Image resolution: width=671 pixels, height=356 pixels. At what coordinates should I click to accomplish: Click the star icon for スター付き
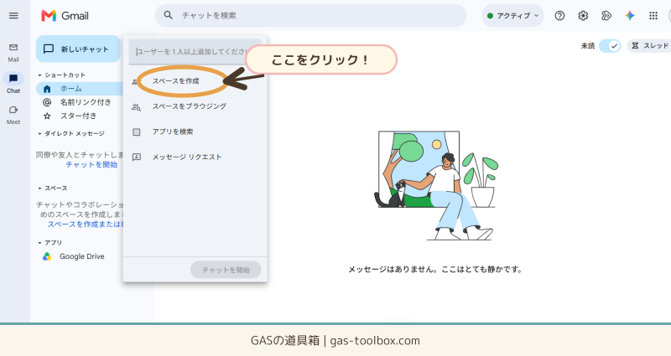coord(47,116)
